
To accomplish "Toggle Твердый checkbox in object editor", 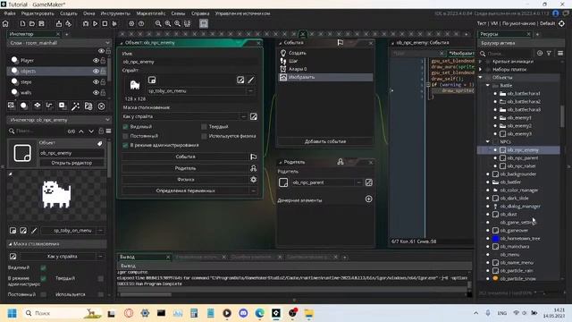I will (x=205, y=127).
